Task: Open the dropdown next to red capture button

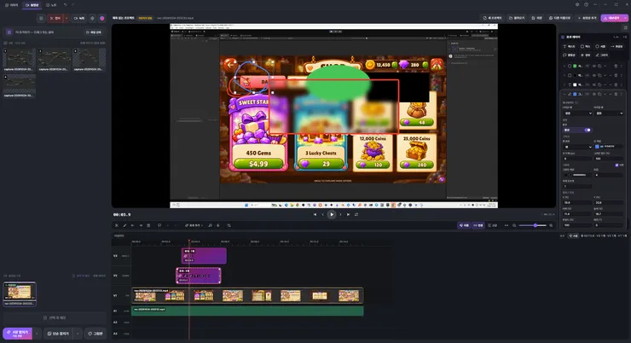Action: (67, 18)
